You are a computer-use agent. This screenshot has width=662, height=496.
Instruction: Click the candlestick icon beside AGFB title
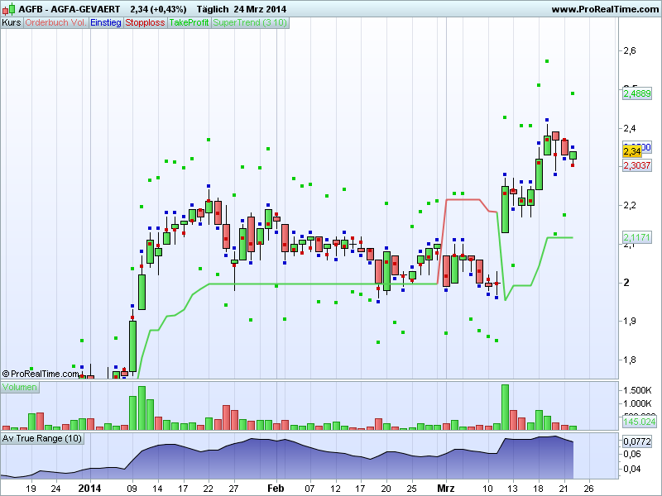[x=9, y=9]
